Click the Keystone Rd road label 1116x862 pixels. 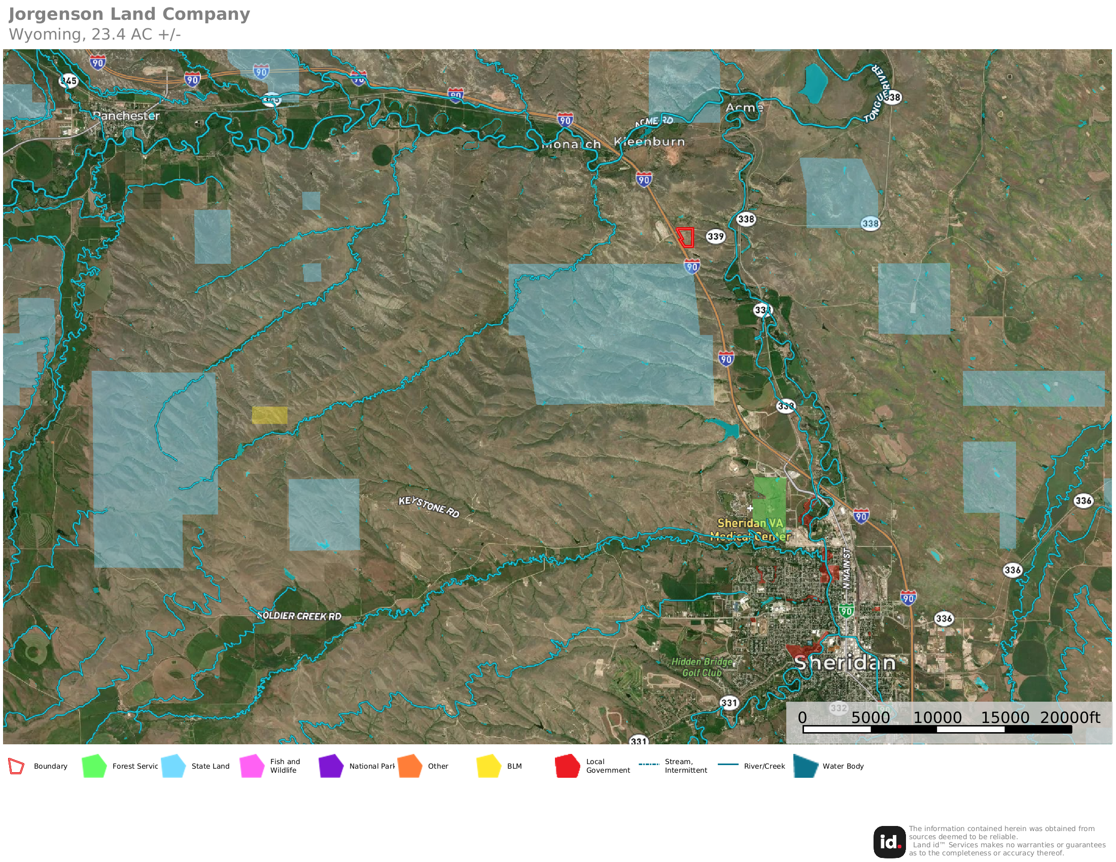[429, 507]
